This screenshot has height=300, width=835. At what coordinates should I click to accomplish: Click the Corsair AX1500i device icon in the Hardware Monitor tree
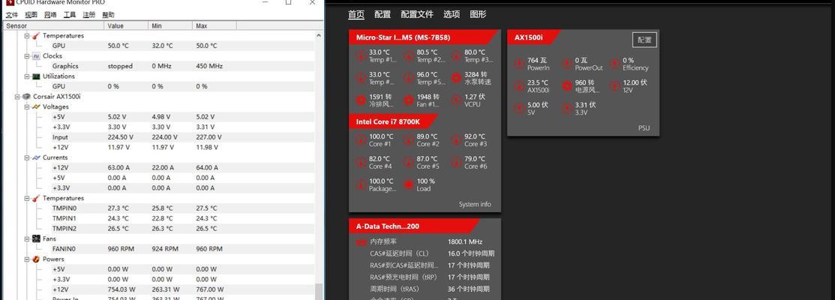(x=26, y=97)
